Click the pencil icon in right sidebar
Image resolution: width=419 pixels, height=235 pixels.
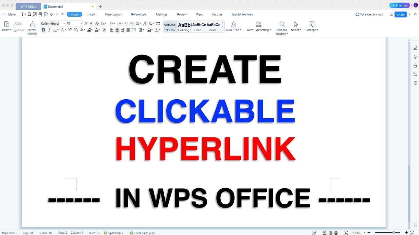(415, 48)
